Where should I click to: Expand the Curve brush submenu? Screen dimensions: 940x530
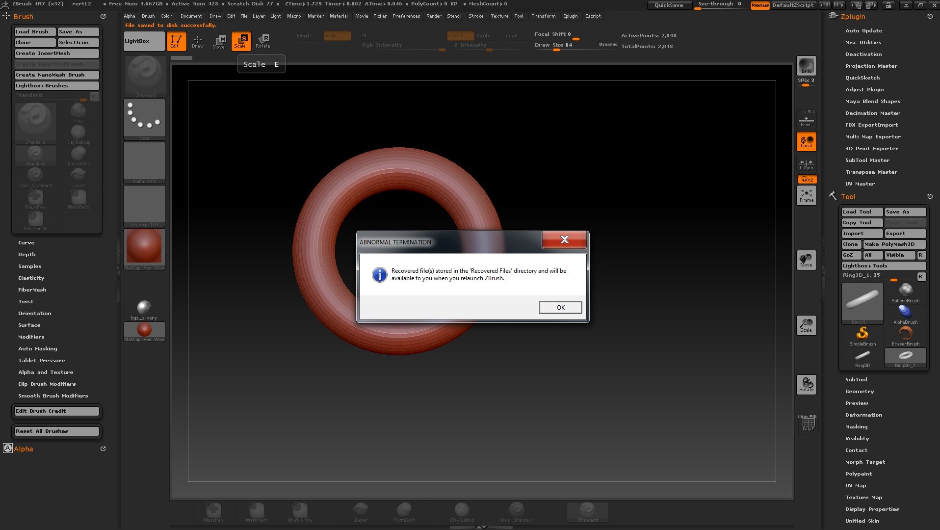click(26, 243)
